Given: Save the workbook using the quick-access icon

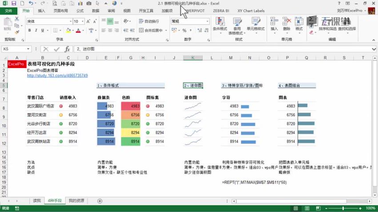Looking at the screenshot, I should pyautogui.click(x=13, y=3).
